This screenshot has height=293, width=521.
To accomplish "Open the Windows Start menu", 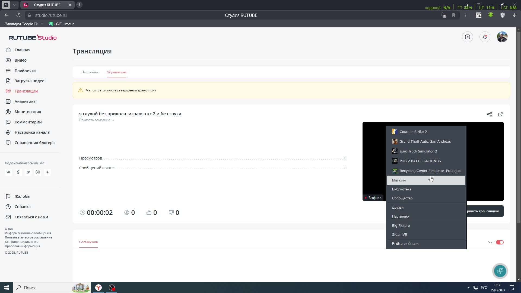I will pos(7,288).
